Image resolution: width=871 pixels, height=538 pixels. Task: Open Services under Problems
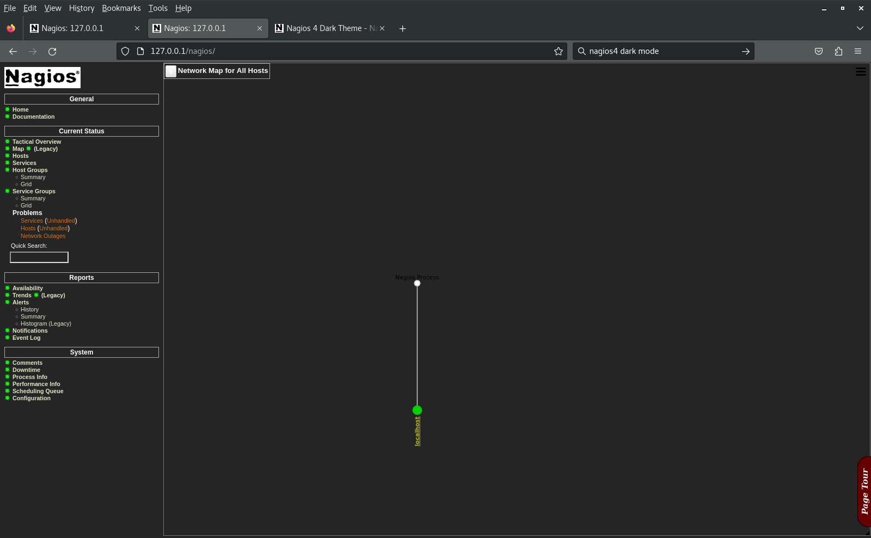tap(32, 221)
